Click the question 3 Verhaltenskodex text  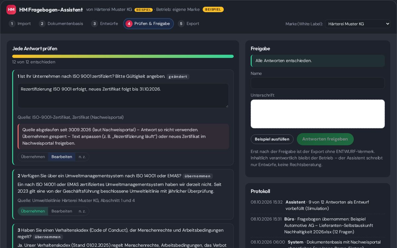click(120, 233)
